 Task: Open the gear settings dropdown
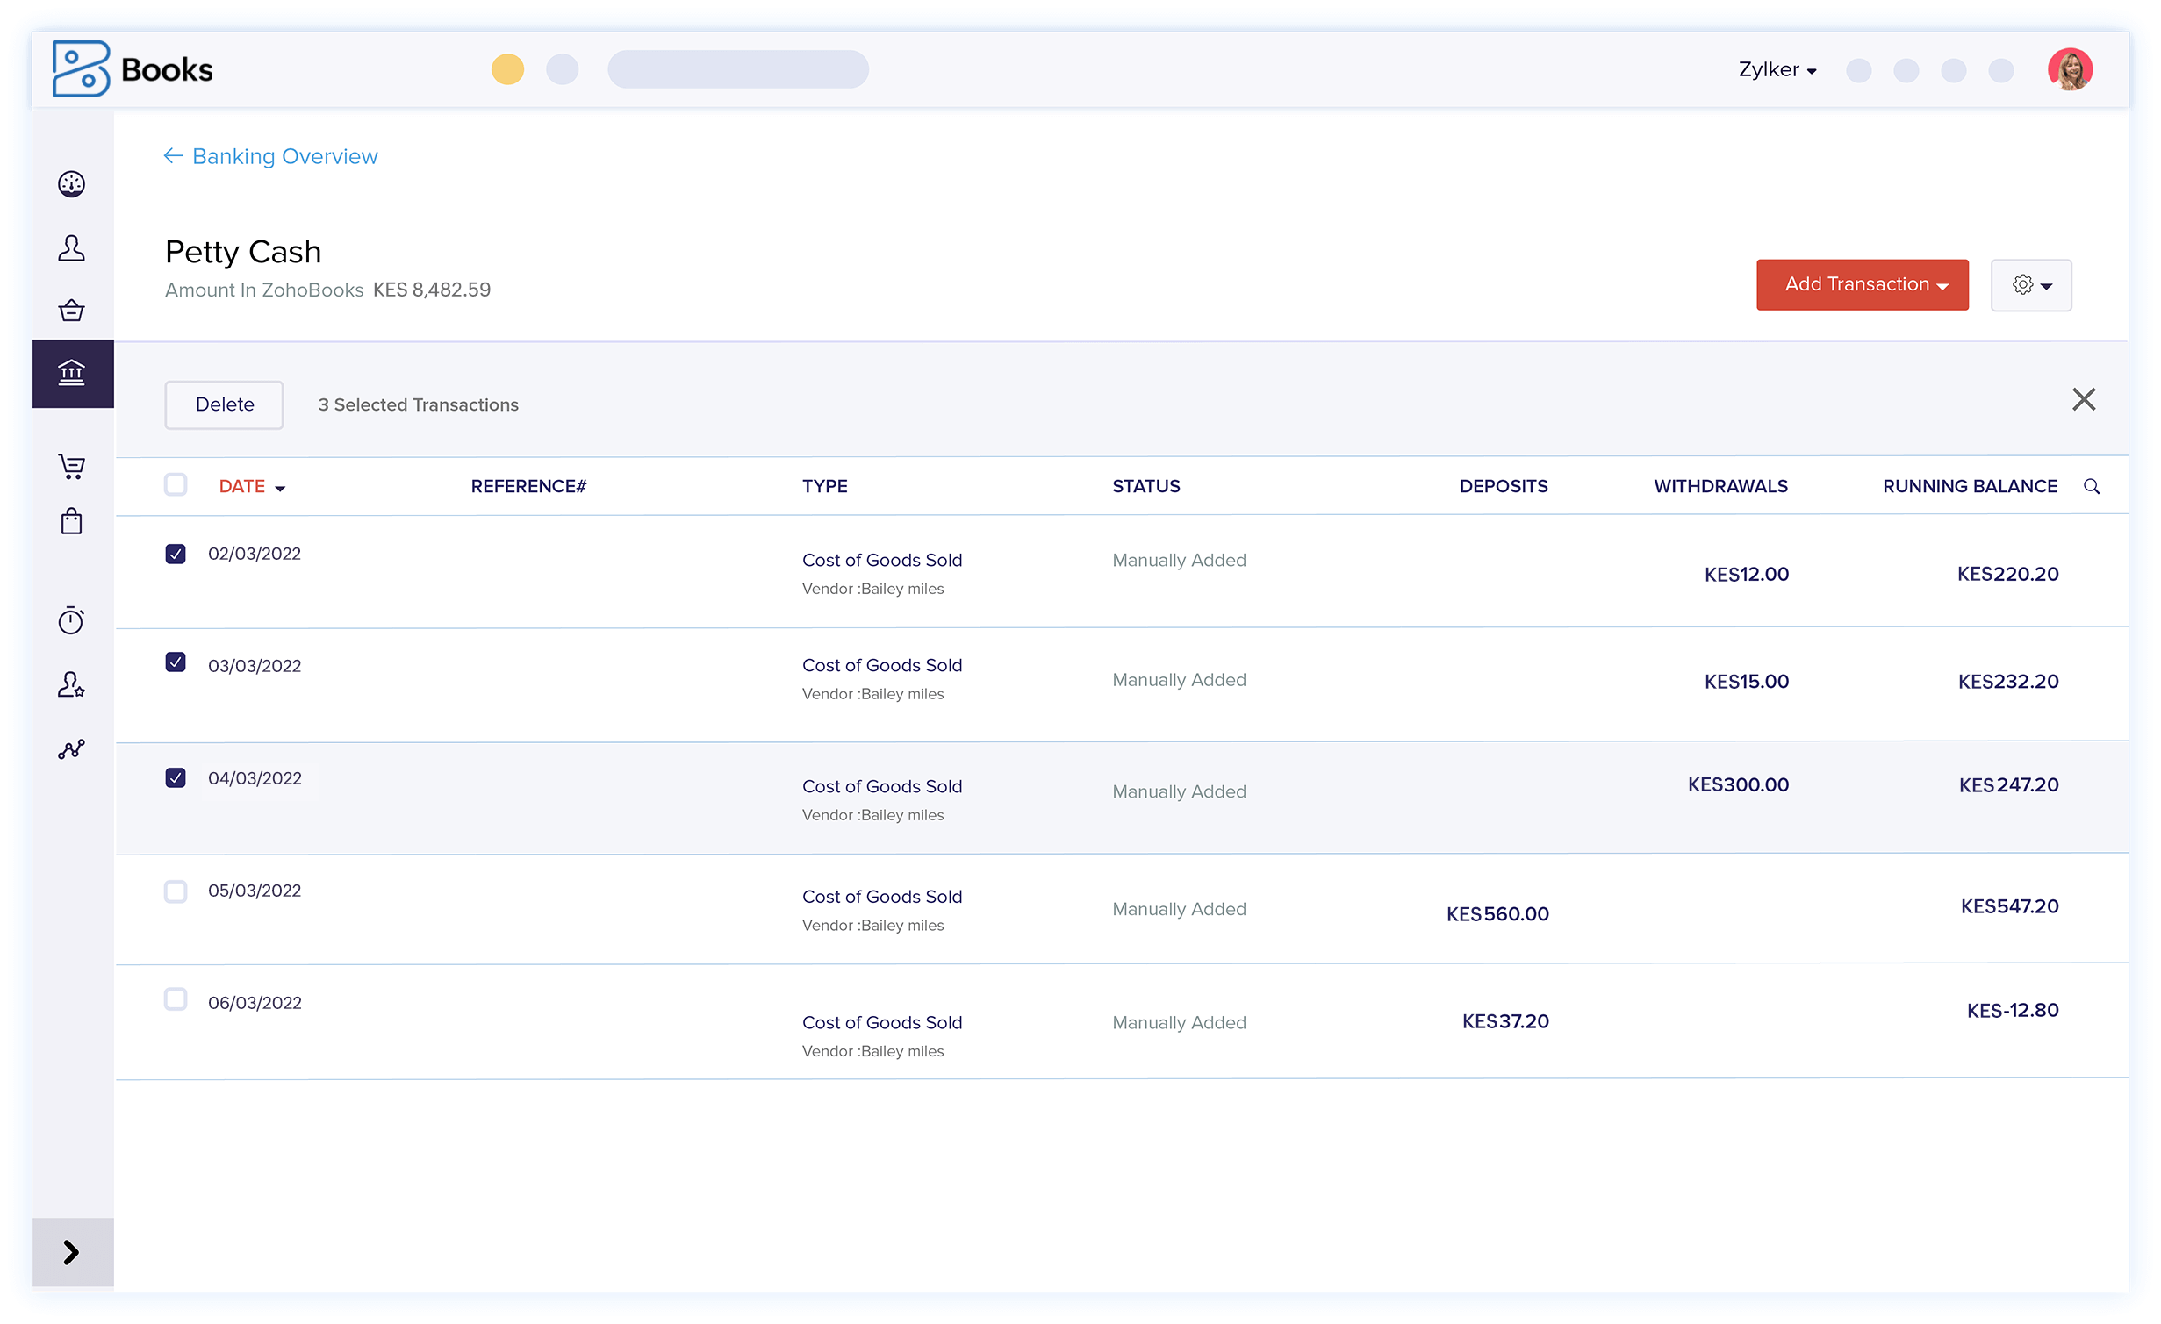[x=2030, y=284]
